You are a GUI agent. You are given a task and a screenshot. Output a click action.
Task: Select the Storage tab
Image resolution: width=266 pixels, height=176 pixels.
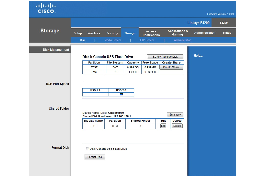pos(130,33)
